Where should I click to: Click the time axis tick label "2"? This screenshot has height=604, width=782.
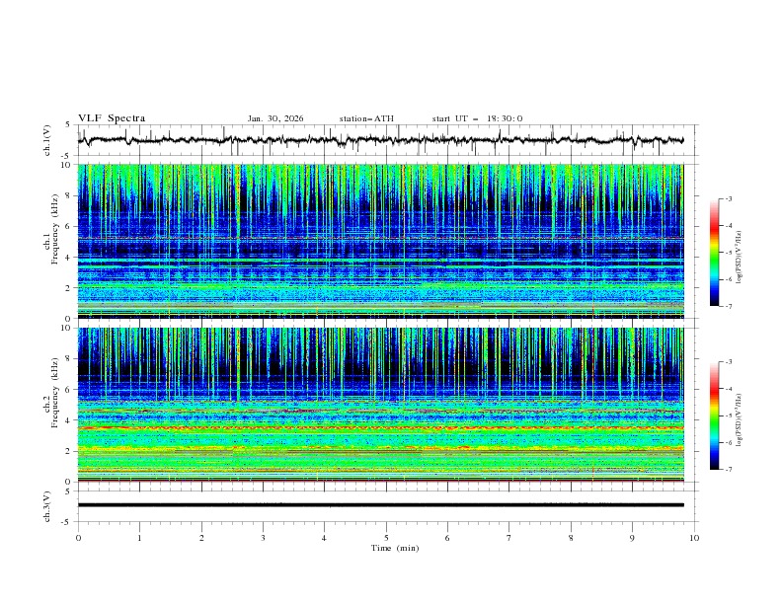point(201,538)
